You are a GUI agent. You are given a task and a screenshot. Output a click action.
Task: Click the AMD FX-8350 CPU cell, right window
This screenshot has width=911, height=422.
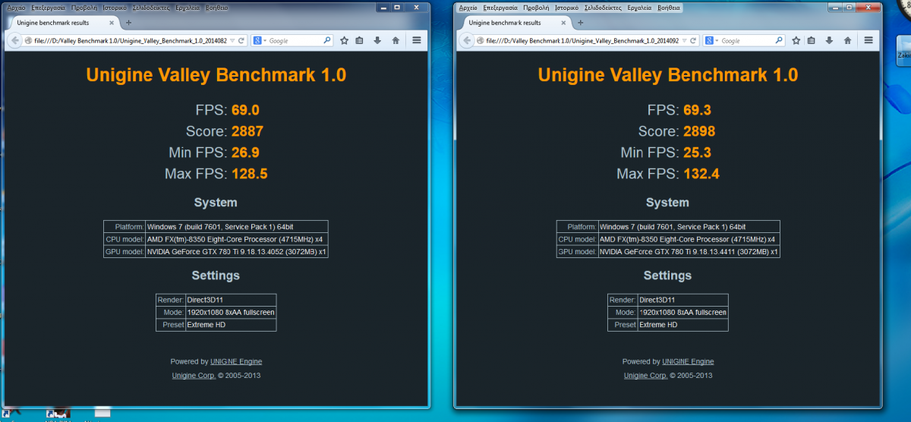[x=689, y=239]
